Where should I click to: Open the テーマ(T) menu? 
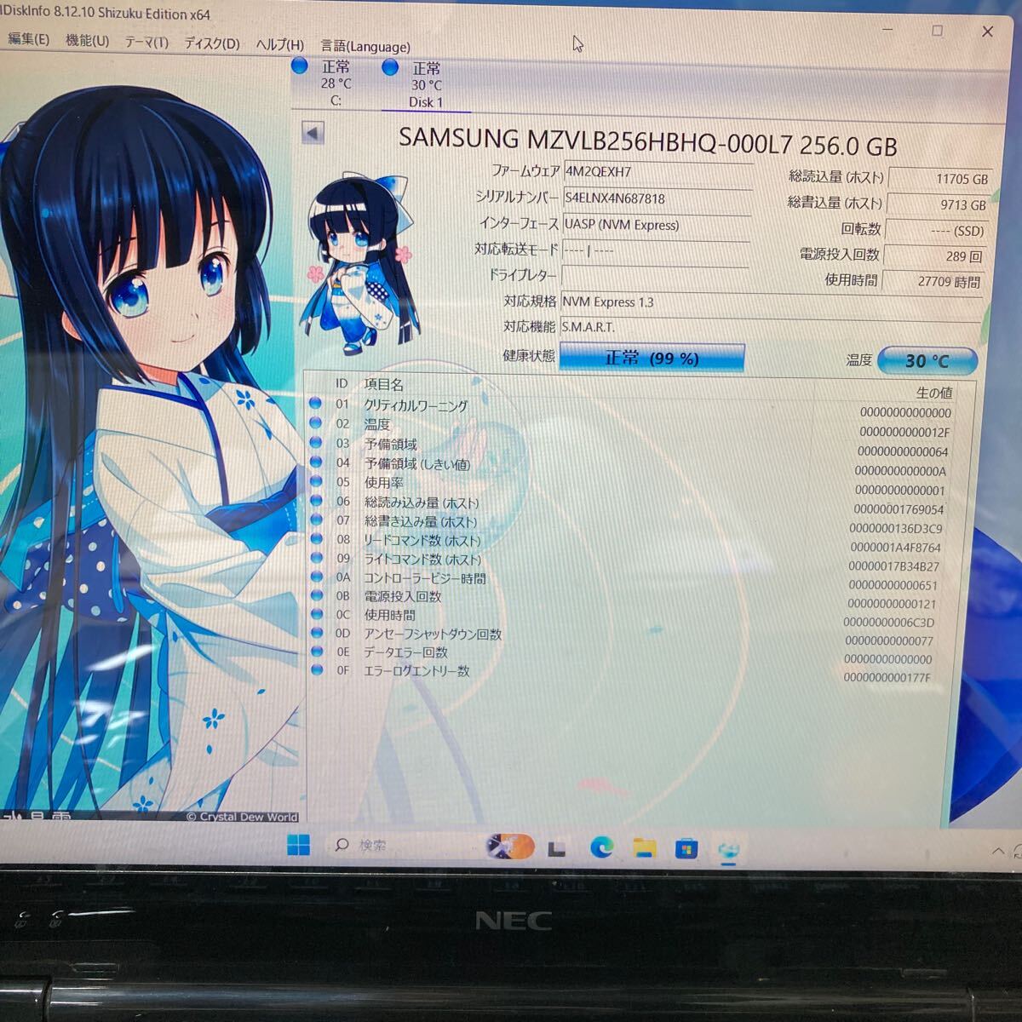[146, 43]
